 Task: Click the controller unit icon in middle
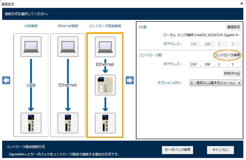coord(105,85)
